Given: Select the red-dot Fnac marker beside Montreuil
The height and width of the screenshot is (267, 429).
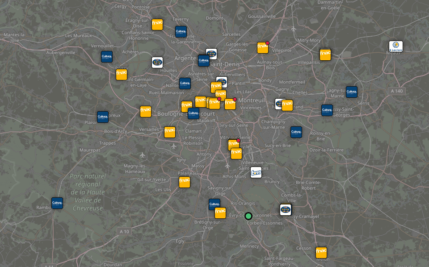Looking at the screenshot, I should click(230, 104).
